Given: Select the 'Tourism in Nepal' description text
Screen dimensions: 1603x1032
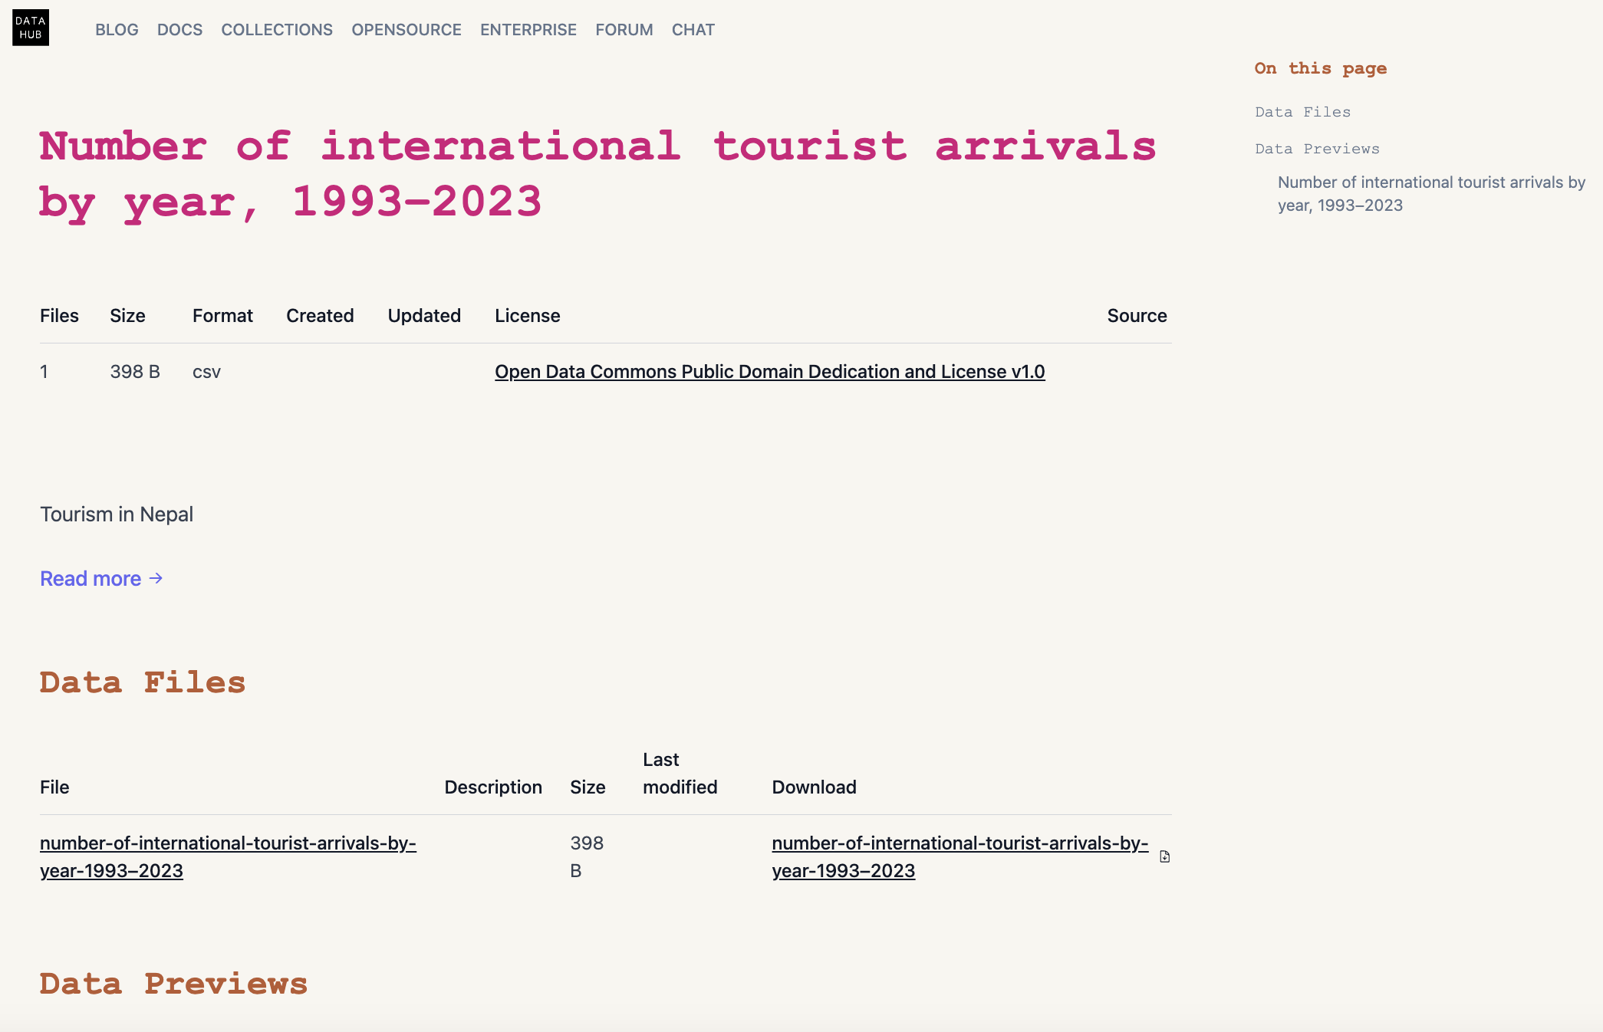Looking at the screenshot, I should coord(117,514).
